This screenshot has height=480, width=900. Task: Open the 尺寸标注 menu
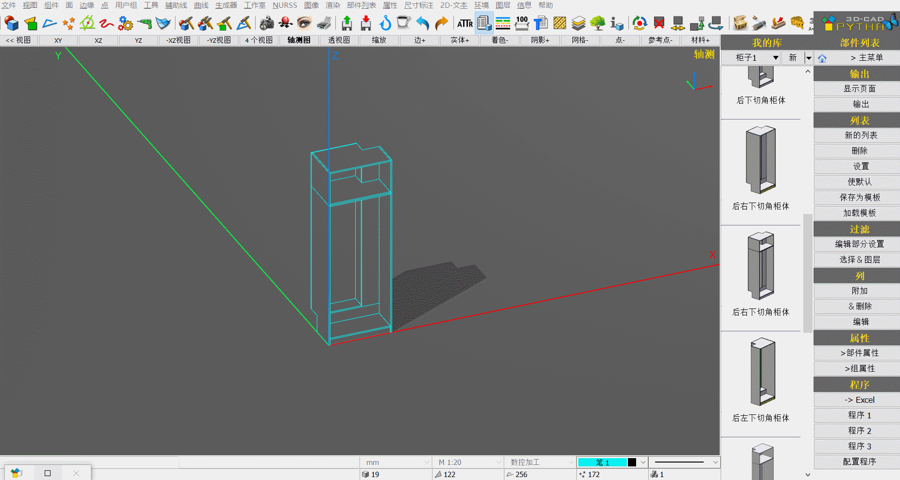click(418, 5)
